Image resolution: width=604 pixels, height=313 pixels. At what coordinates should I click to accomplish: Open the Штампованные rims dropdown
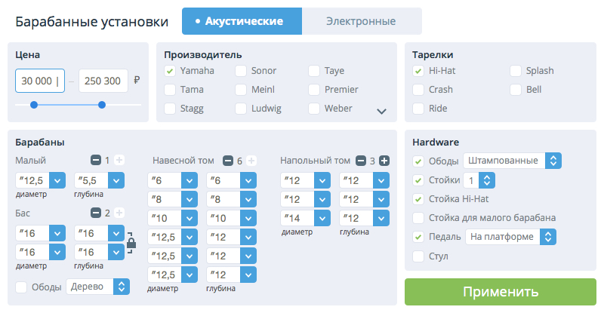tap(553, 161)
